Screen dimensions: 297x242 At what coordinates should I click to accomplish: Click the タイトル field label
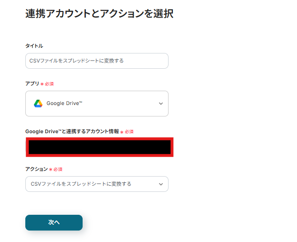pyautogui.click(x=34, y=46)
